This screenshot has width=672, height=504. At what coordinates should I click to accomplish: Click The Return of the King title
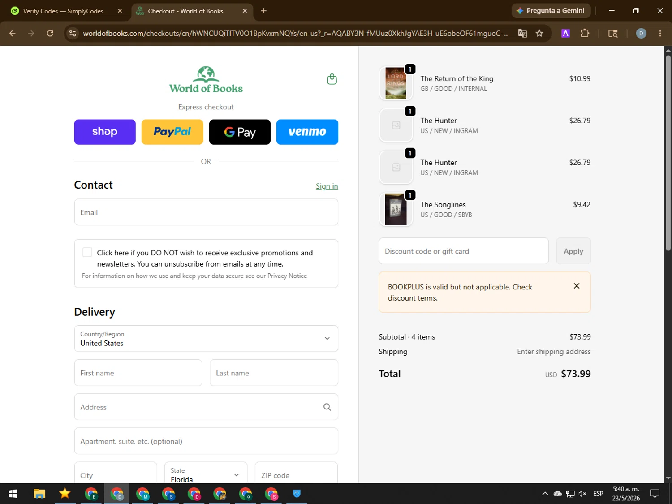[x=457, y=78]
